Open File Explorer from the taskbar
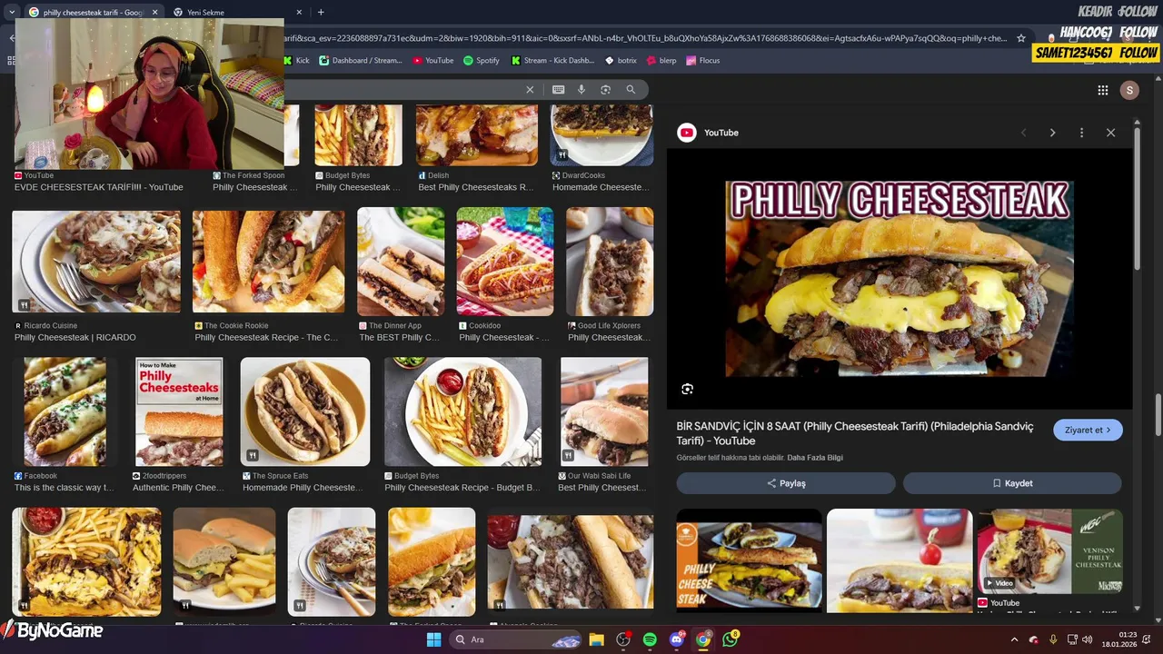The image size is (1163, 654). point(597,639)
